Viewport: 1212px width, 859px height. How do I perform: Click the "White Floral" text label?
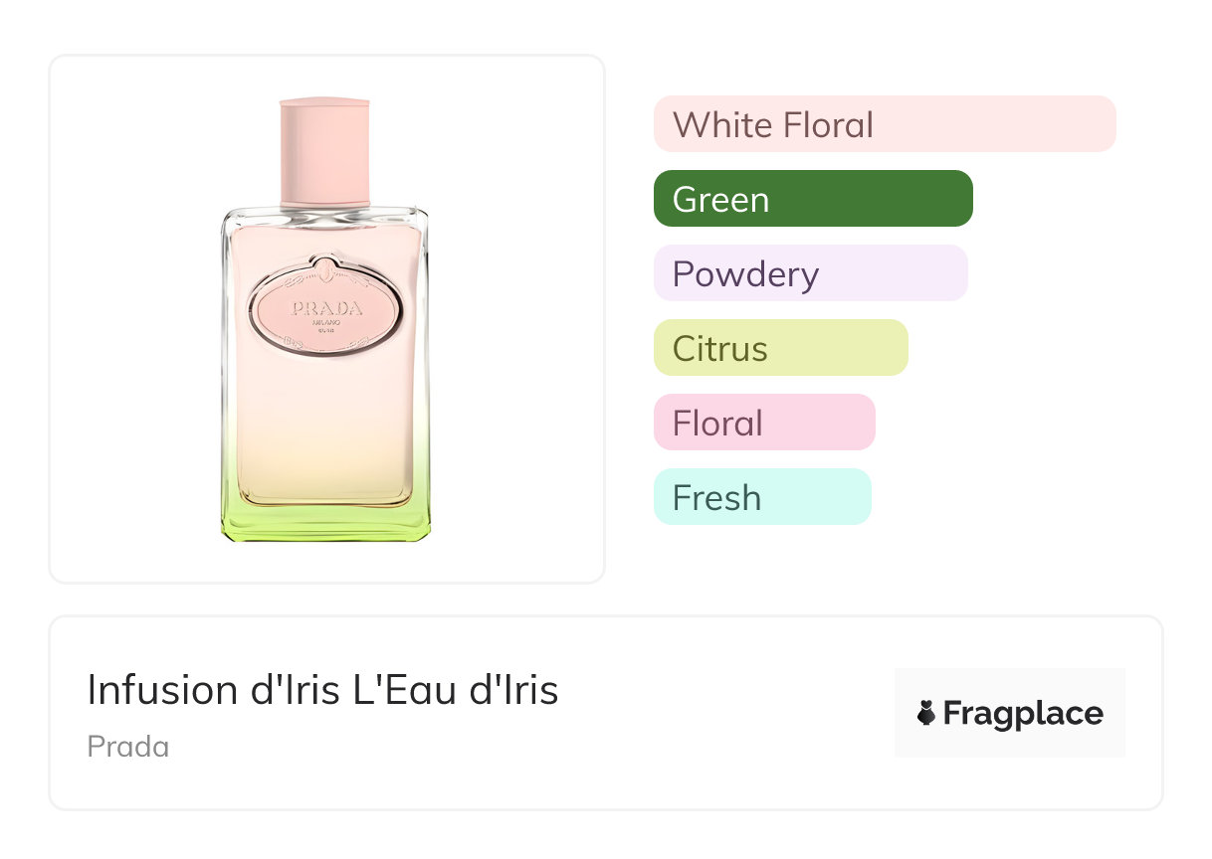point(773,125)
